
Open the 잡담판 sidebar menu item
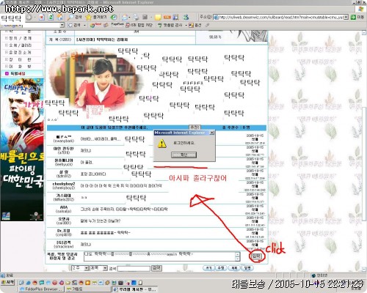click(x=21, y=59)
